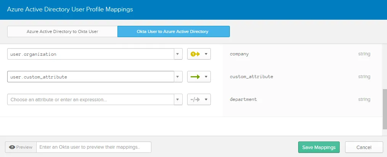This screenshot has height=157, width=387.
Task: Open mapping type dropdown for department row
Action: 206,100
